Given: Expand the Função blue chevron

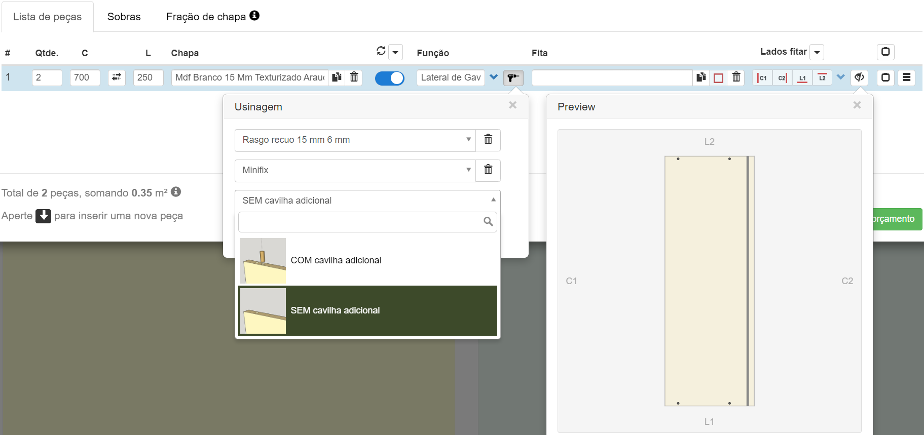Looking at the screenshot, I should (494, 77).
